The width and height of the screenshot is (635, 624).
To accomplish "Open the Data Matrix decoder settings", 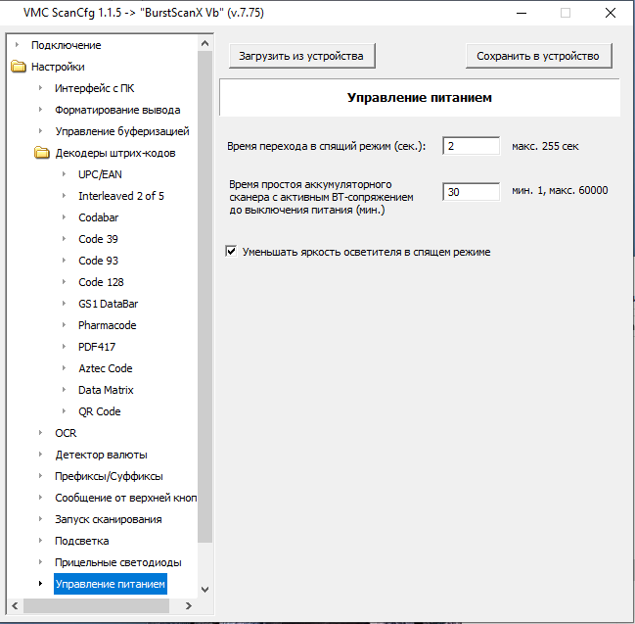I will coord(106,390).
